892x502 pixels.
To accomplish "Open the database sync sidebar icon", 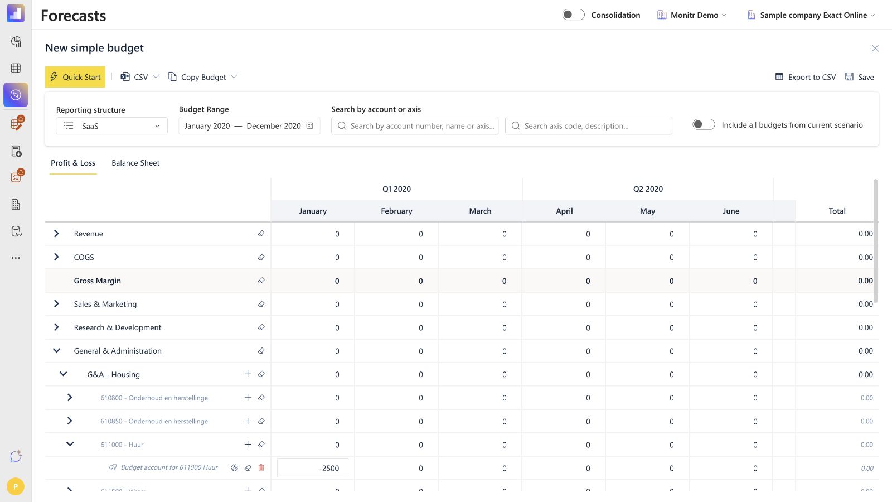I will coord(16,231).
